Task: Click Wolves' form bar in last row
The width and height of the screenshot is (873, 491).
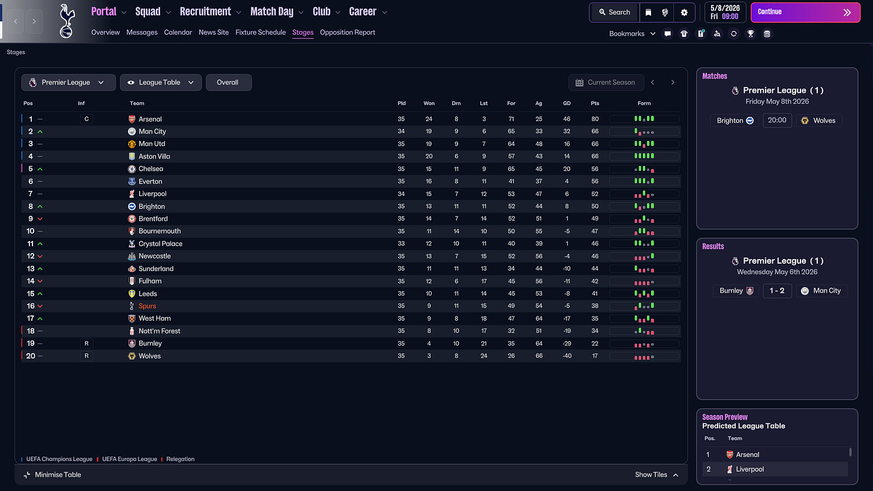Action: pos(644,356)
